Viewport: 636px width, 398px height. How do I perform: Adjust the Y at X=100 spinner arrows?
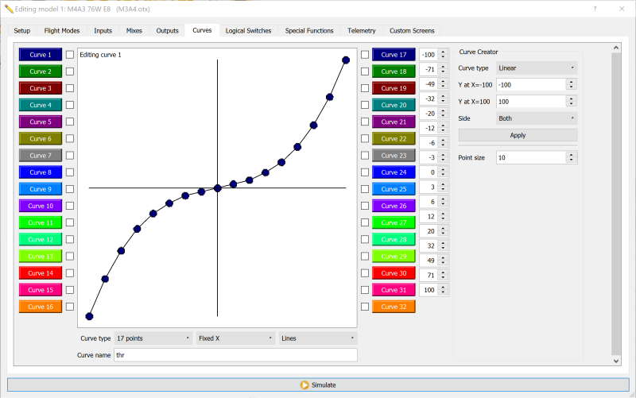pyautogui.click(x=571, y=102)
